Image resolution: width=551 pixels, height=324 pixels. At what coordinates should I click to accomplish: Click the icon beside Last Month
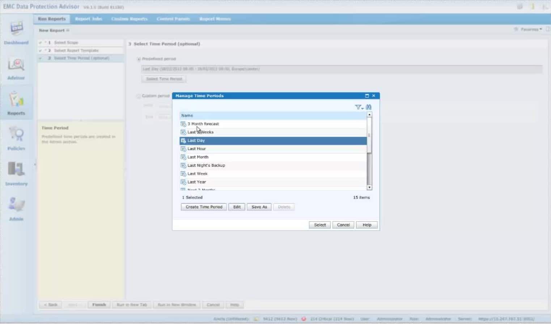click(183, 157)
